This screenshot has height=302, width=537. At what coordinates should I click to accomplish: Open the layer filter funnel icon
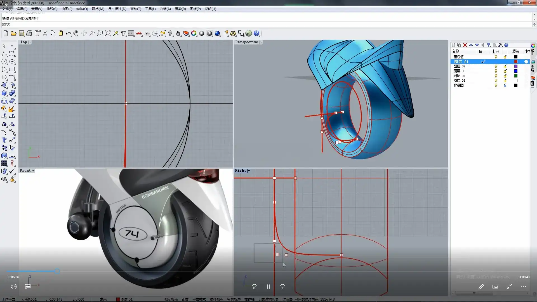click(488, 45)
